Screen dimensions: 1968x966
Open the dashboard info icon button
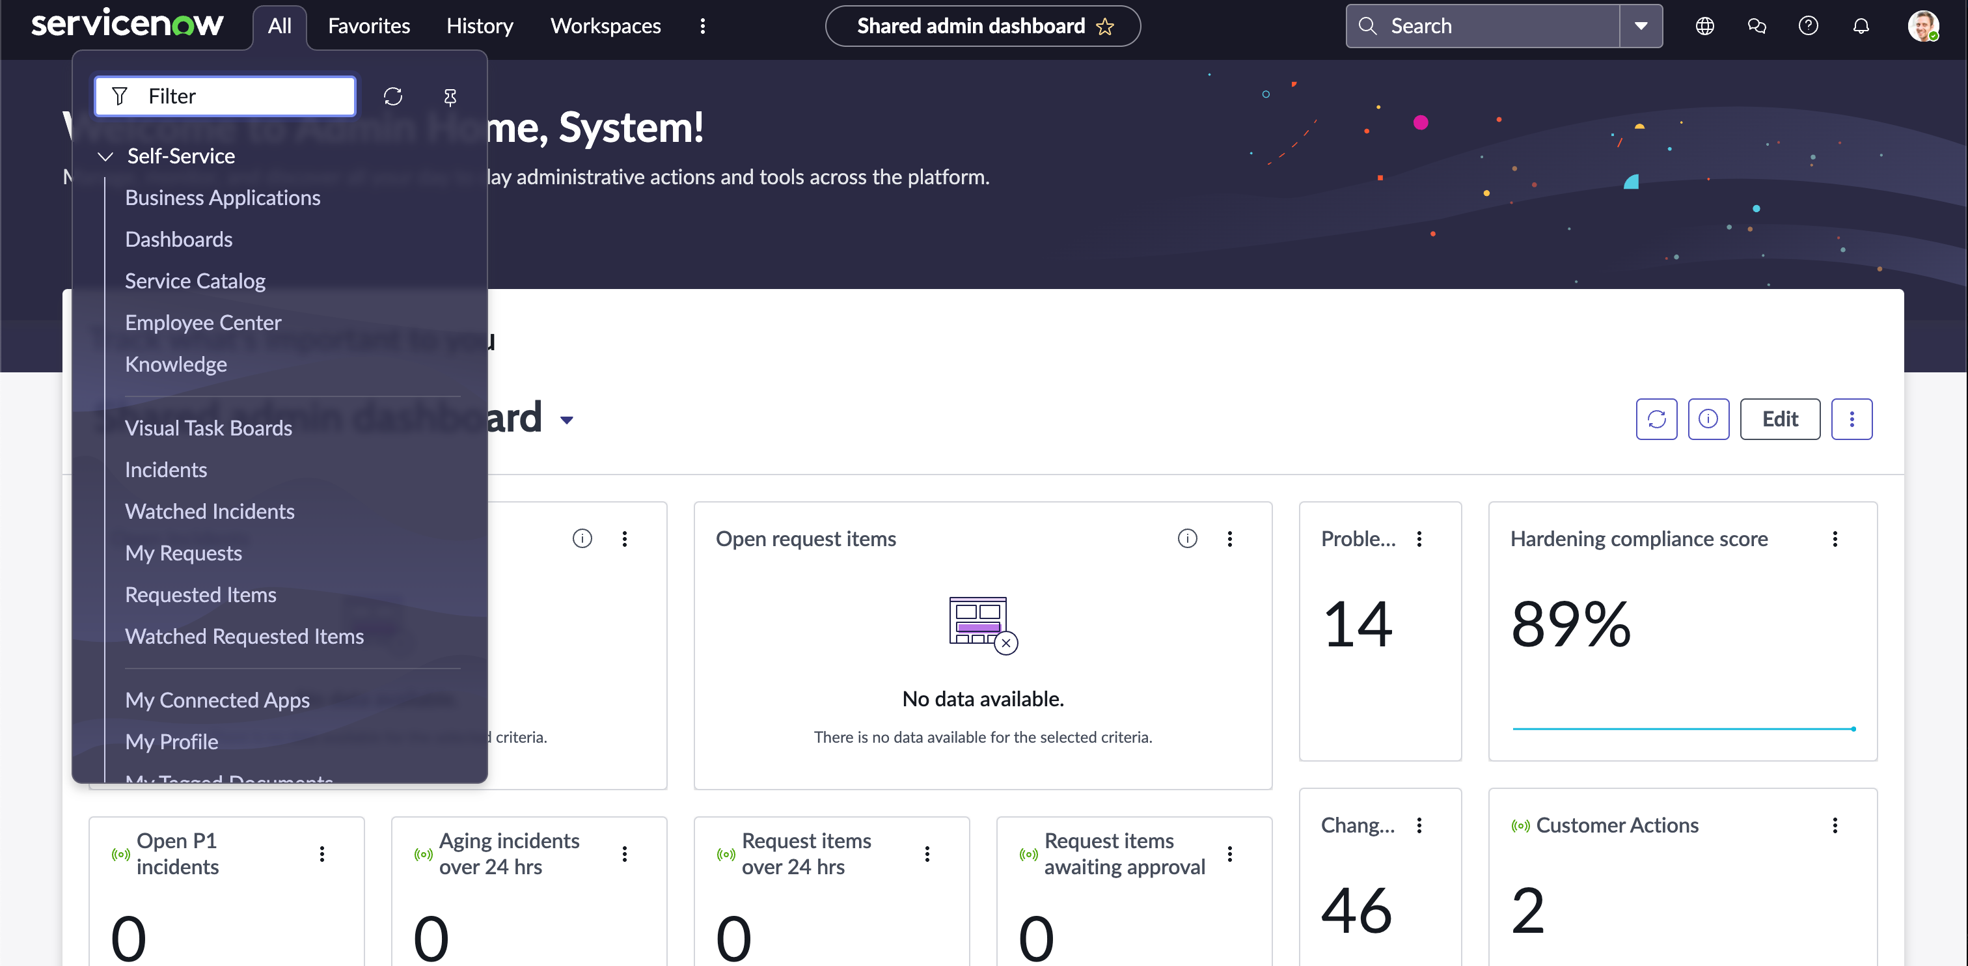(x=1708, y=419)
